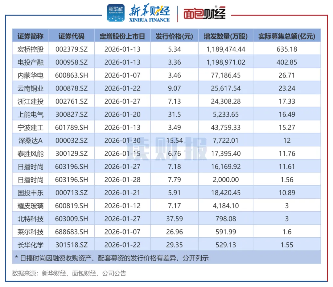Click quantity cell 798.08
Screen dimensions: 333x287
226,219
